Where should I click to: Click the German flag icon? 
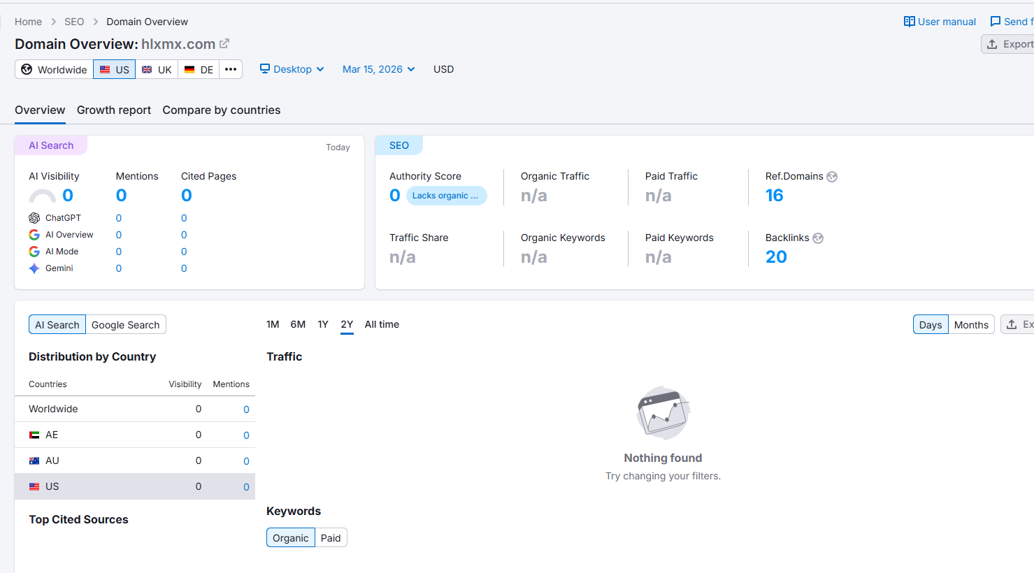pos(189,70)
